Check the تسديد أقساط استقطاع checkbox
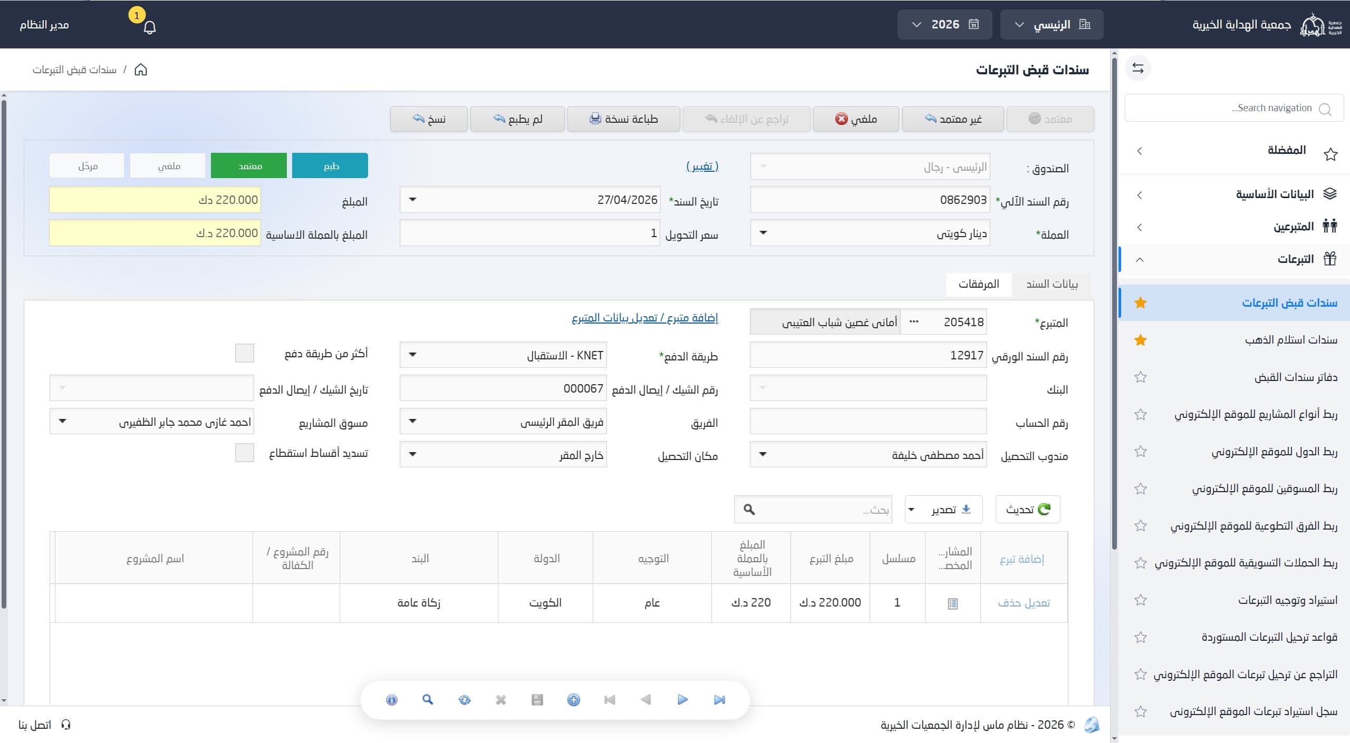 pos(244,453)
